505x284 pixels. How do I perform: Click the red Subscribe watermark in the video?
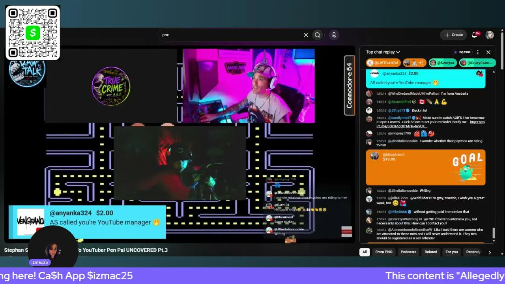(x=346, y=232)
